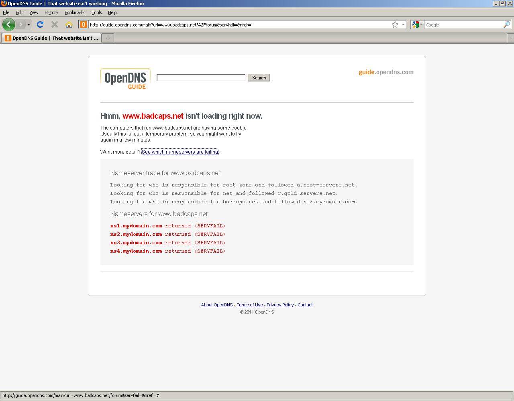Screen dimensions: 514x401
Task: Click the g.gtld-servers.net trace line
Action: [224, 193]
